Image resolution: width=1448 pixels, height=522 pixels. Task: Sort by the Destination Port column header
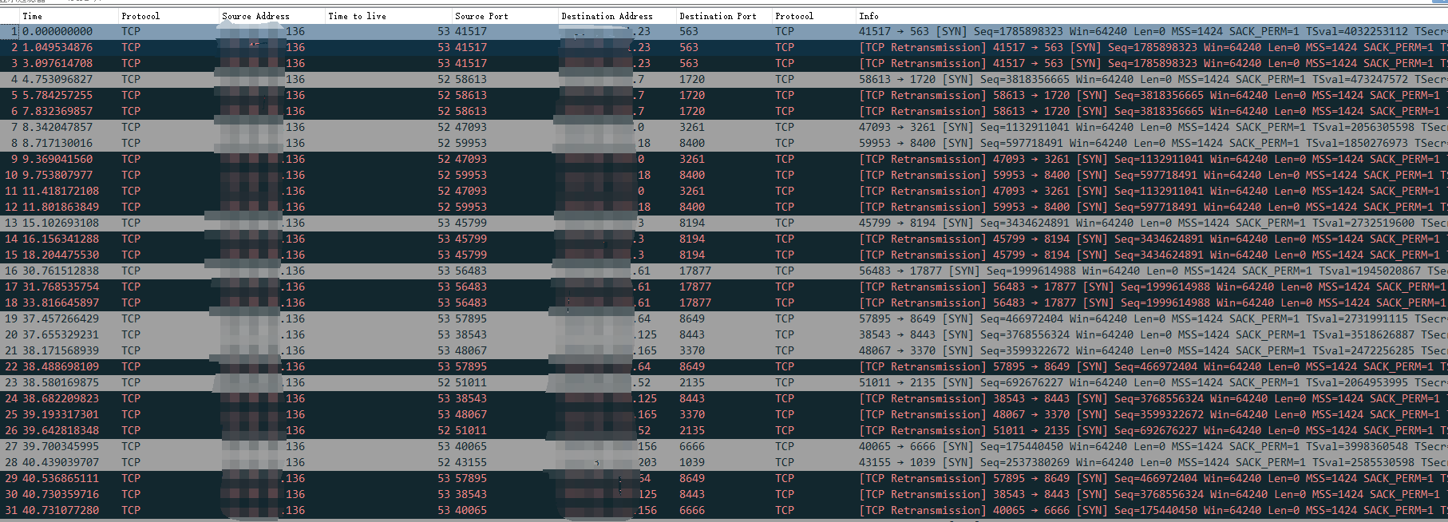718,16
